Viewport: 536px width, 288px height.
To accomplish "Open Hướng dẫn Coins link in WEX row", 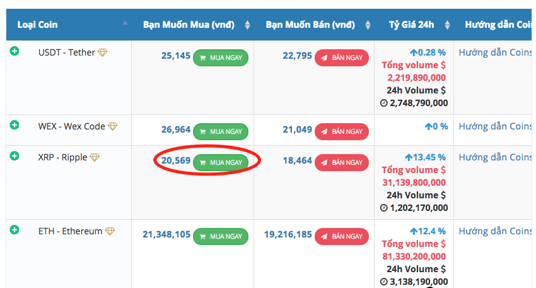I will pyautogui.click(x=495, y=126).
